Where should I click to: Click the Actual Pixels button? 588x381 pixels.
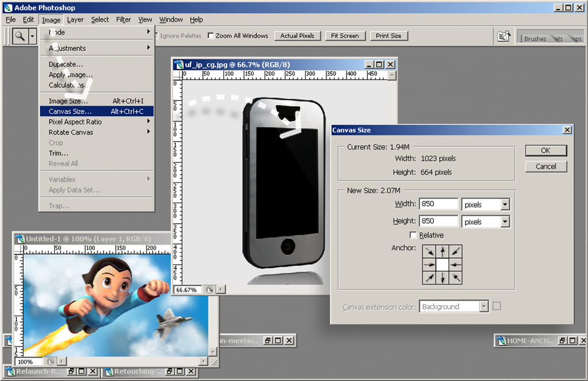[297, 36]
